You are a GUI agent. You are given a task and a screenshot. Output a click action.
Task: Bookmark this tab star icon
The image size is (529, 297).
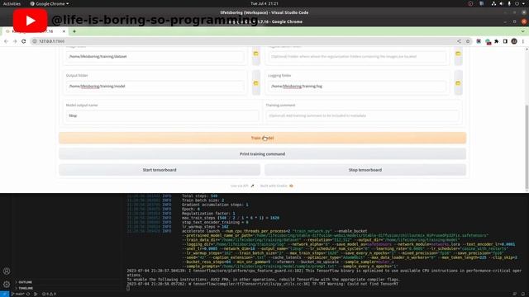click(468, 41)
